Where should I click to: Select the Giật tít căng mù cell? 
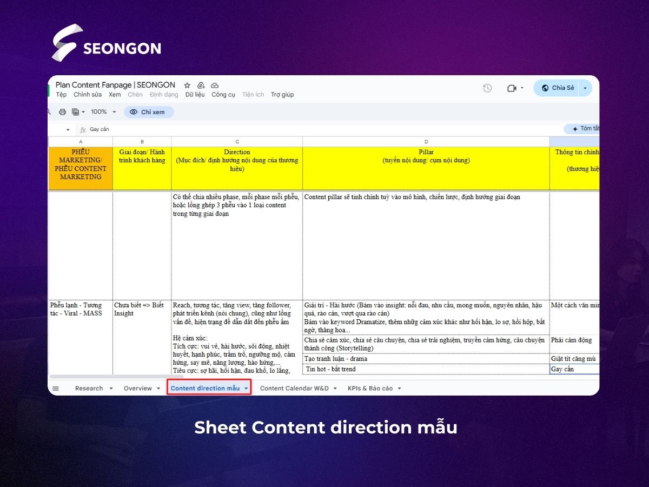click(x=574, y=359)
